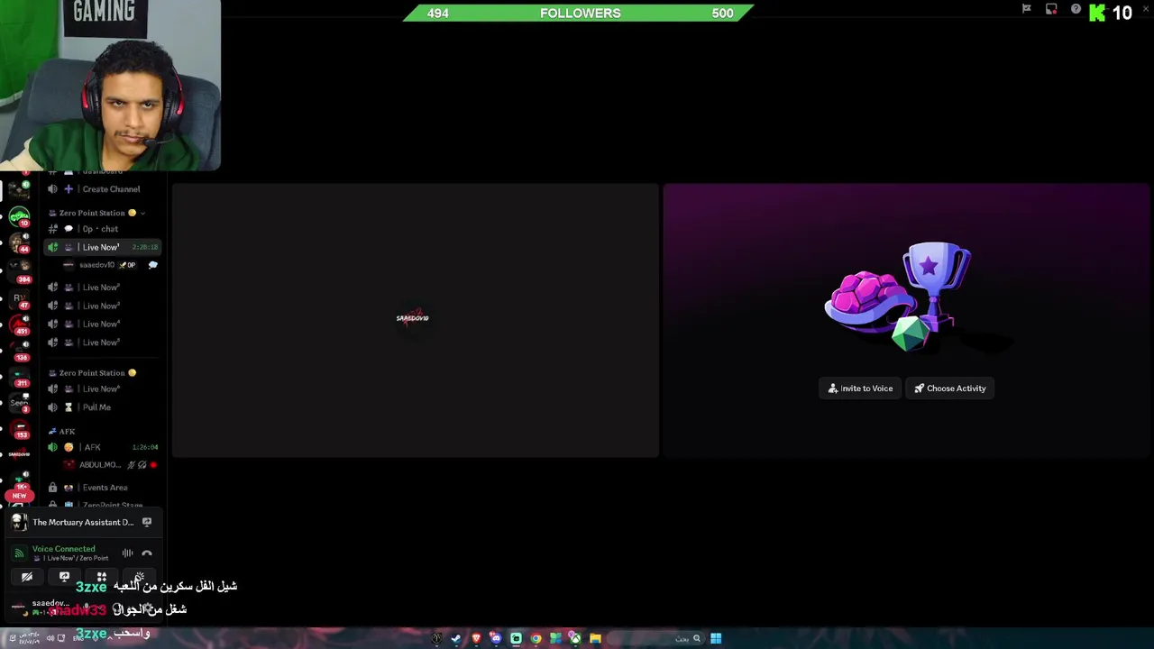The height and width of the screenshot is (649, 1154).
Task: Click the saaedov10 stream tile
Action: pos(415,320)
